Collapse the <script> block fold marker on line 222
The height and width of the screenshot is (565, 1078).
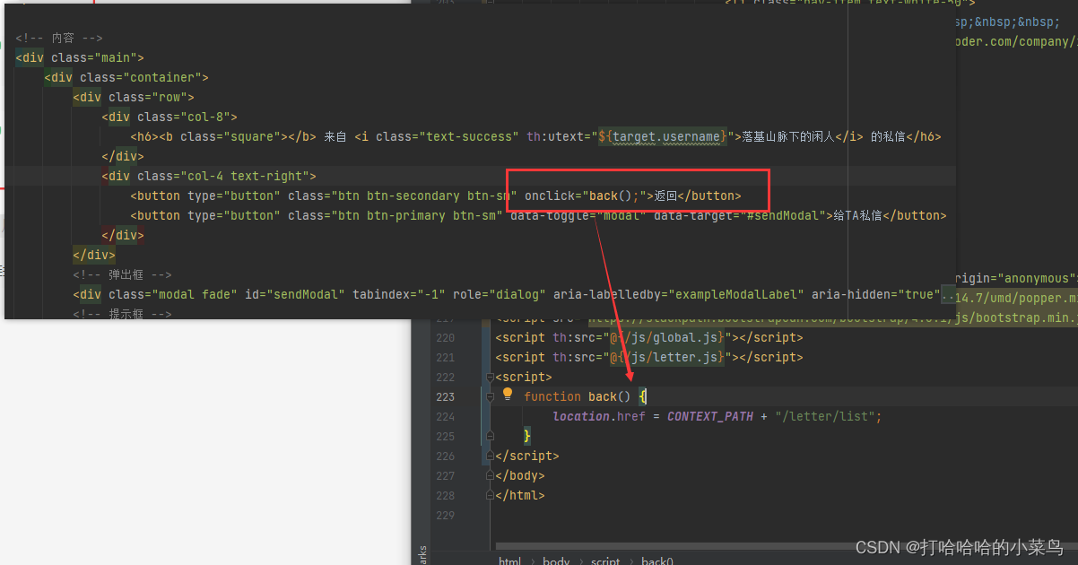[489, 378]
